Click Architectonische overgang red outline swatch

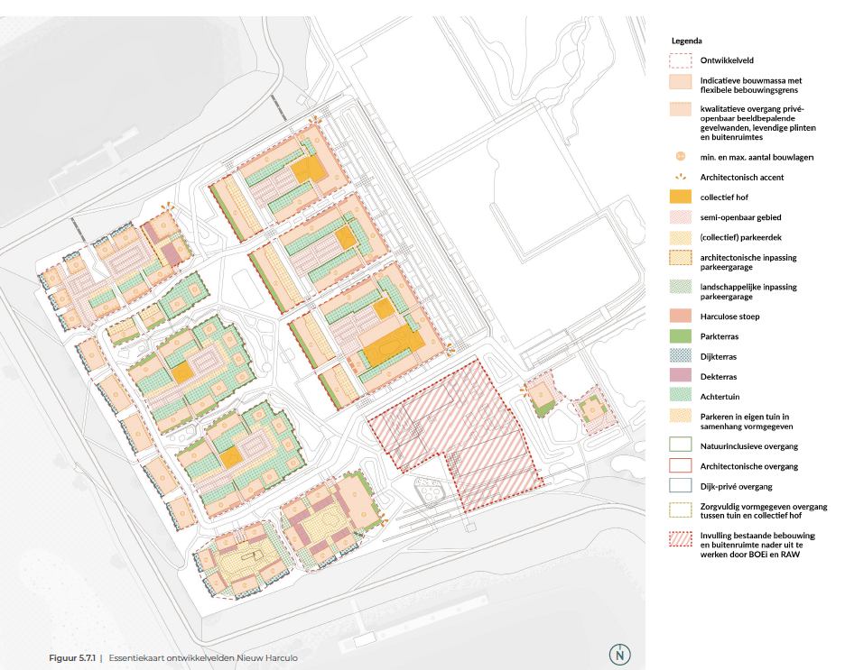[680, 465]
